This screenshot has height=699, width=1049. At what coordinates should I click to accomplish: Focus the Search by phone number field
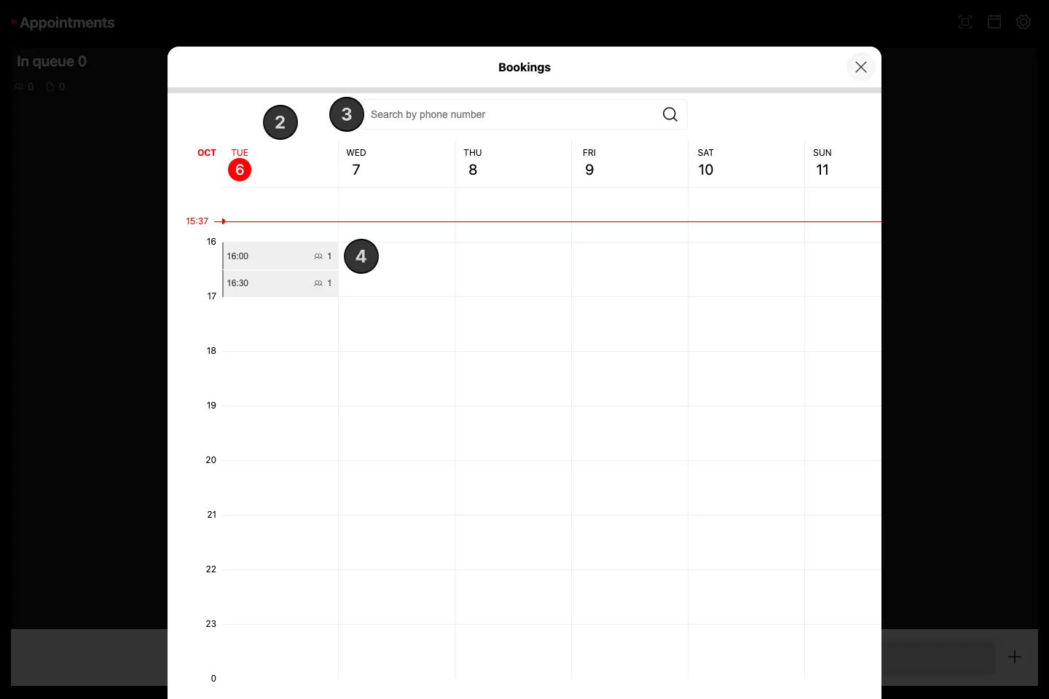point(524,114)
